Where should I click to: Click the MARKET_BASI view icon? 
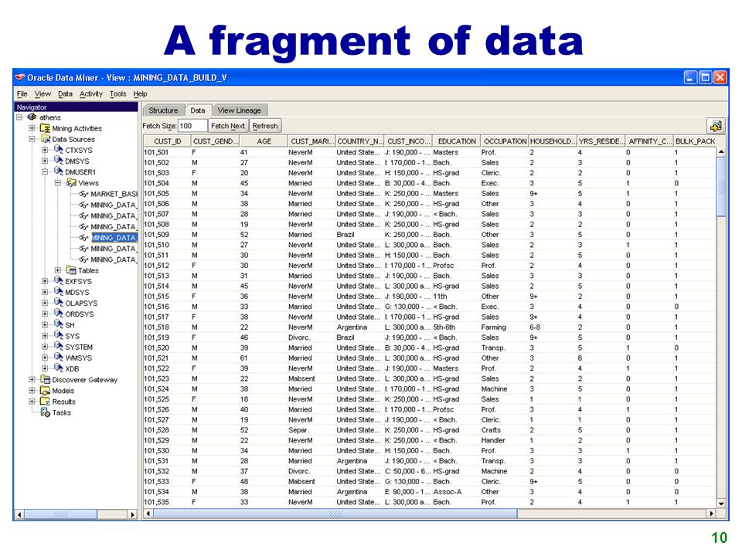tap(83, 194)
